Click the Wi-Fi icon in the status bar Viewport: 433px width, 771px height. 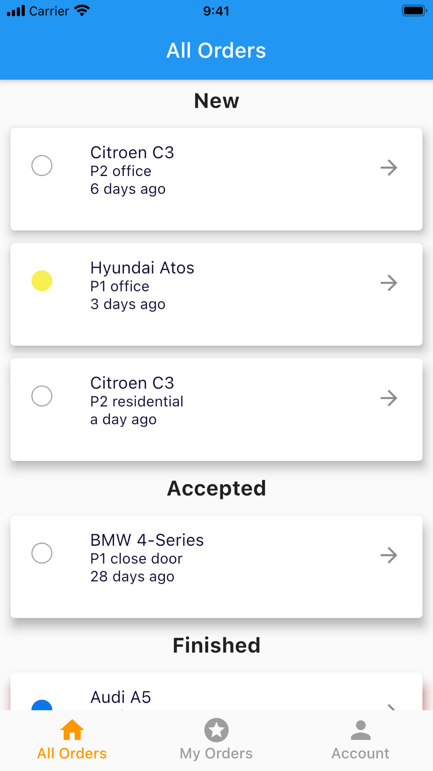point(82,11)
